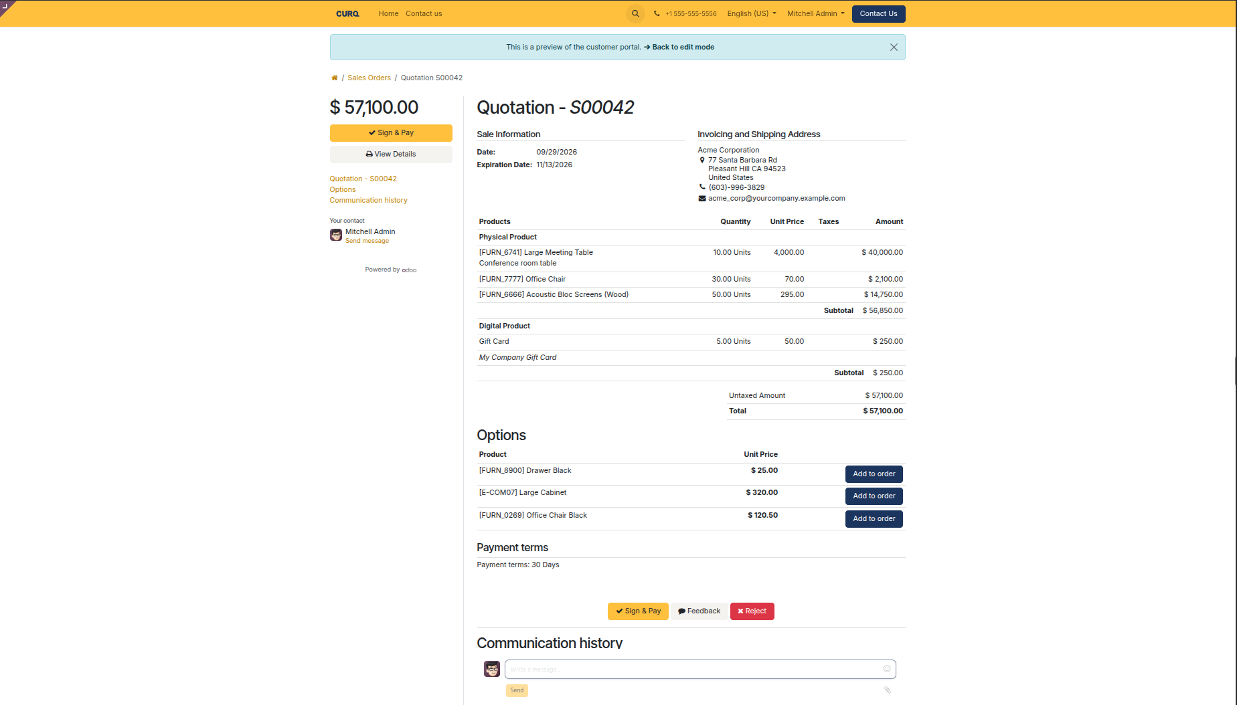Jump to Communication history sidebar link
The width and height of the screenshot is (1237, 705).
pos(368,201)
